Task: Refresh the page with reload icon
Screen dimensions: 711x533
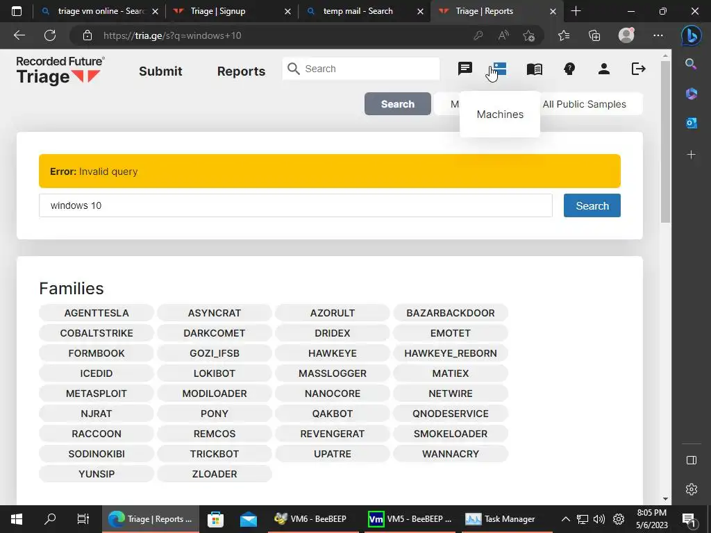Action: tap(50, 35)
